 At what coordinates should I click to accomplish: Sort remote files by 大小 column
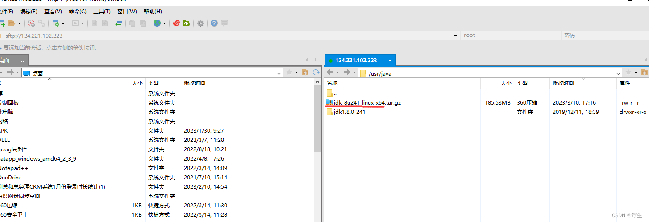(497, 83)
